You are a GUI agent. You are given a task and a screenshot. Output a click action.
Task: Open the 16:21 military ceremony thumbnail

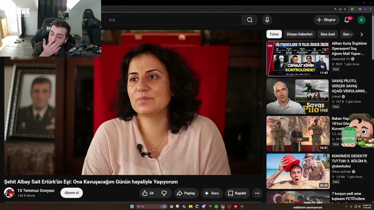tap(298, 134)
